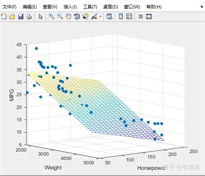Activate the Zoom Out tool

click(x=60, y=16)
